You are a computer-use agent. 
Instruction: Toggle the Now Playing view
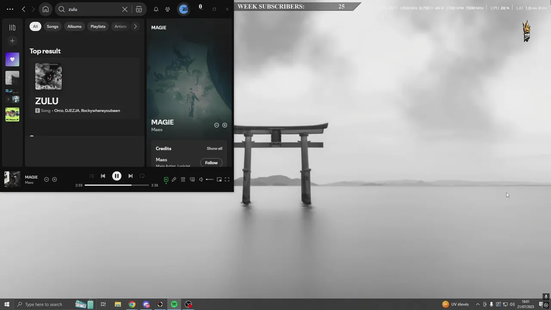166,180
